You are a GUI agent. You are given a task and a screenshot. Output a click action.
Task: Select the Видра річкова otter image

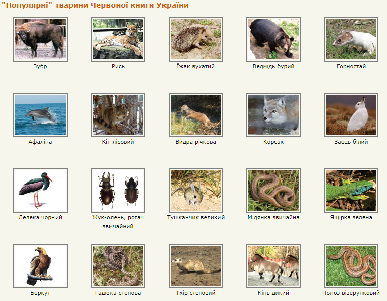(196, 115)
